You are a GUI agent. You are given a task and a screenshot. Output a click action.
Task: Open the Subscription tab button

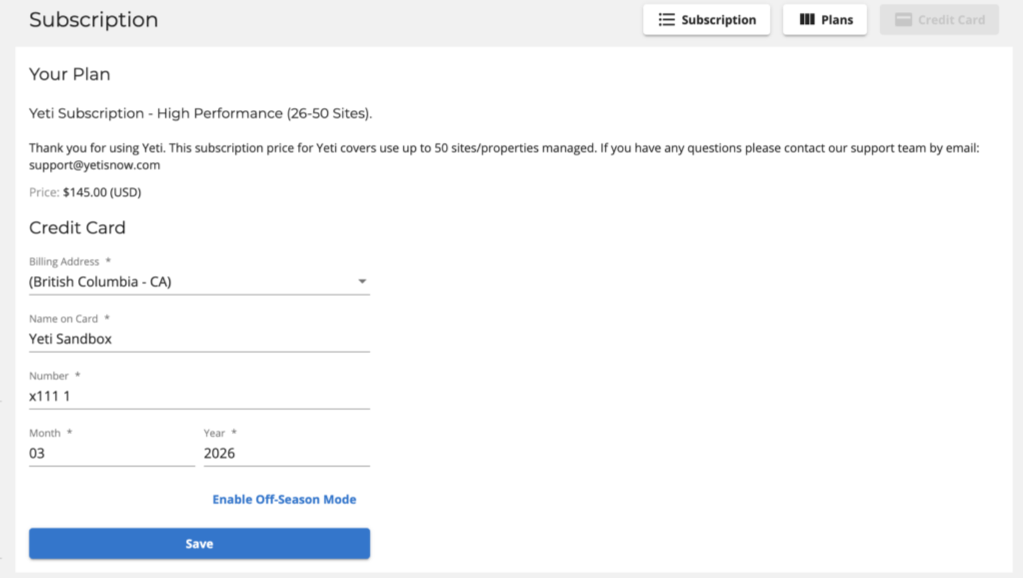(x=706, y=20)
